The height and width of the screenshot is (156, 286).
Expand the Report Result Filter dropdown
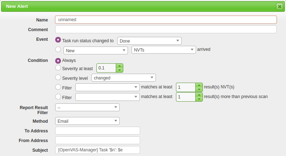point(87,107)
